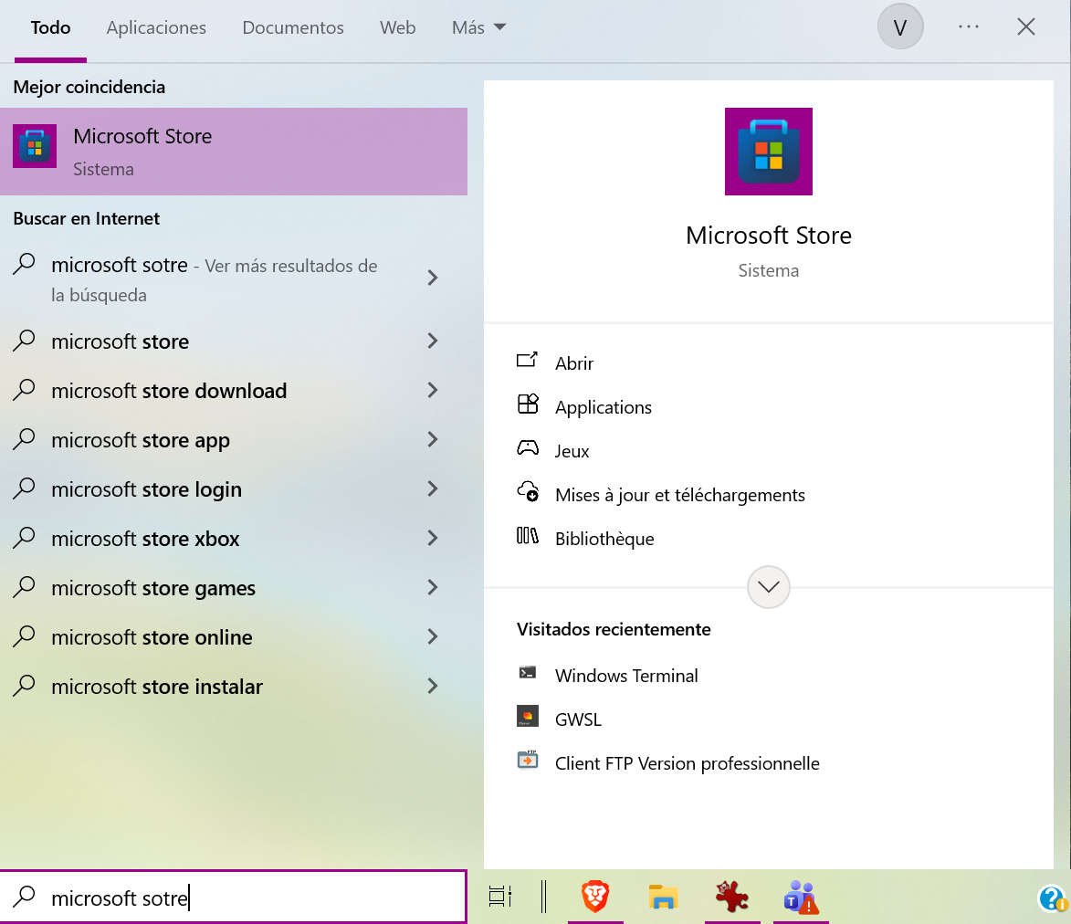Expand the microsoft store download suggestion
This screenshot has width=1071, height=924.
pyautogui.click(x=432, y=391)
